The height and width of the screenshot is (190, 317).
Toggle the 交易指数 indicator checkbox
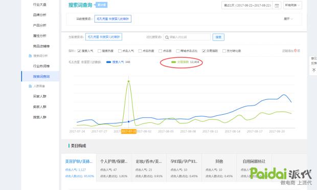[204, 51]
